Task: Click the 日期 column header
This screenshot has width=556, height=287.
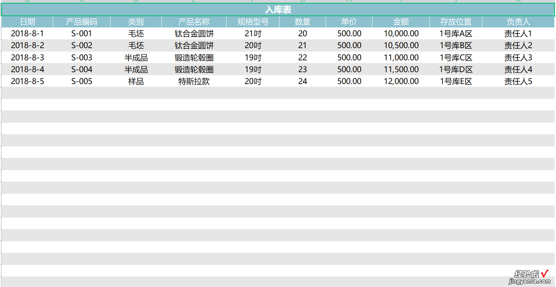Action: pyautogui.click(x=27, y=22)
